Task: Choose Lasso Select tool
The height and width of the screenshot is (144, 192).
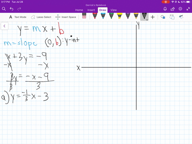Action: (x=41, y=17)
